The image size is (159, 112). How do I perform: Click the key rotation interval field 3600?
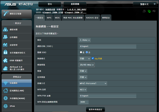(84, 102)
